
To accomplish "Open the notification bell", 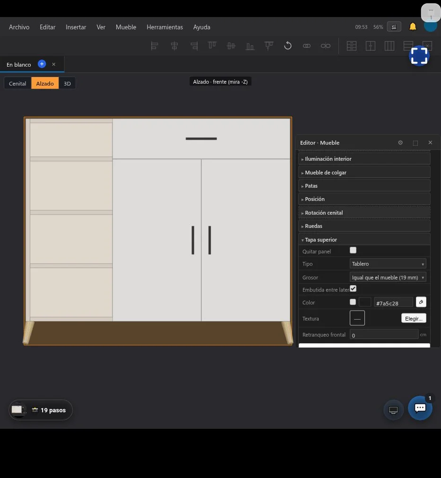I will point(413,27).
